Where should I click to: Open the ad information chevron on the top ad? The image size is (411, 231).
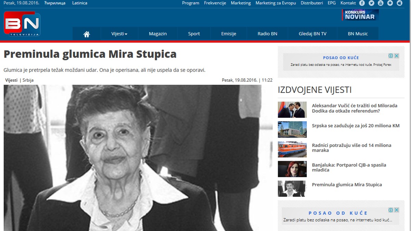coord(391,55)
